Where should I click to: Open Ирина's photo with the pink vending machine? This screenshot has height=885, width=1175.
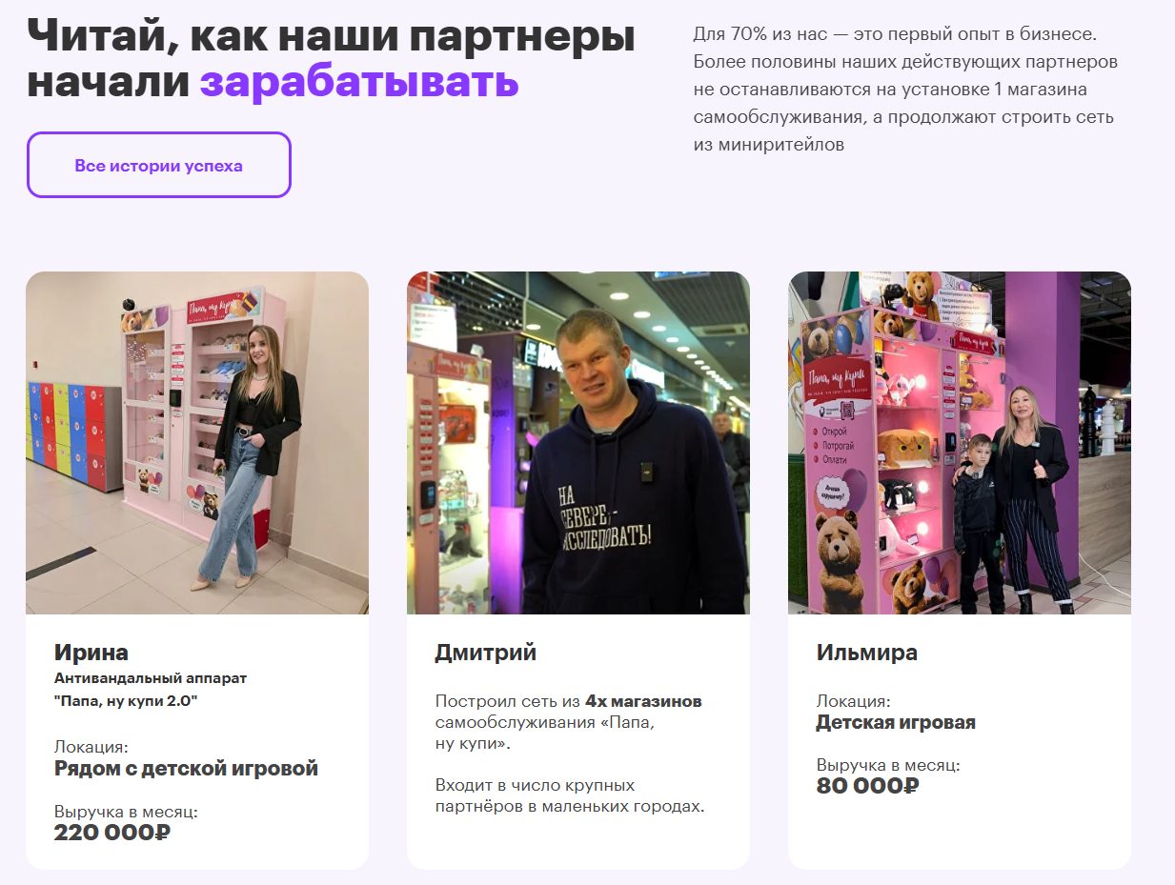coord(197,443)
